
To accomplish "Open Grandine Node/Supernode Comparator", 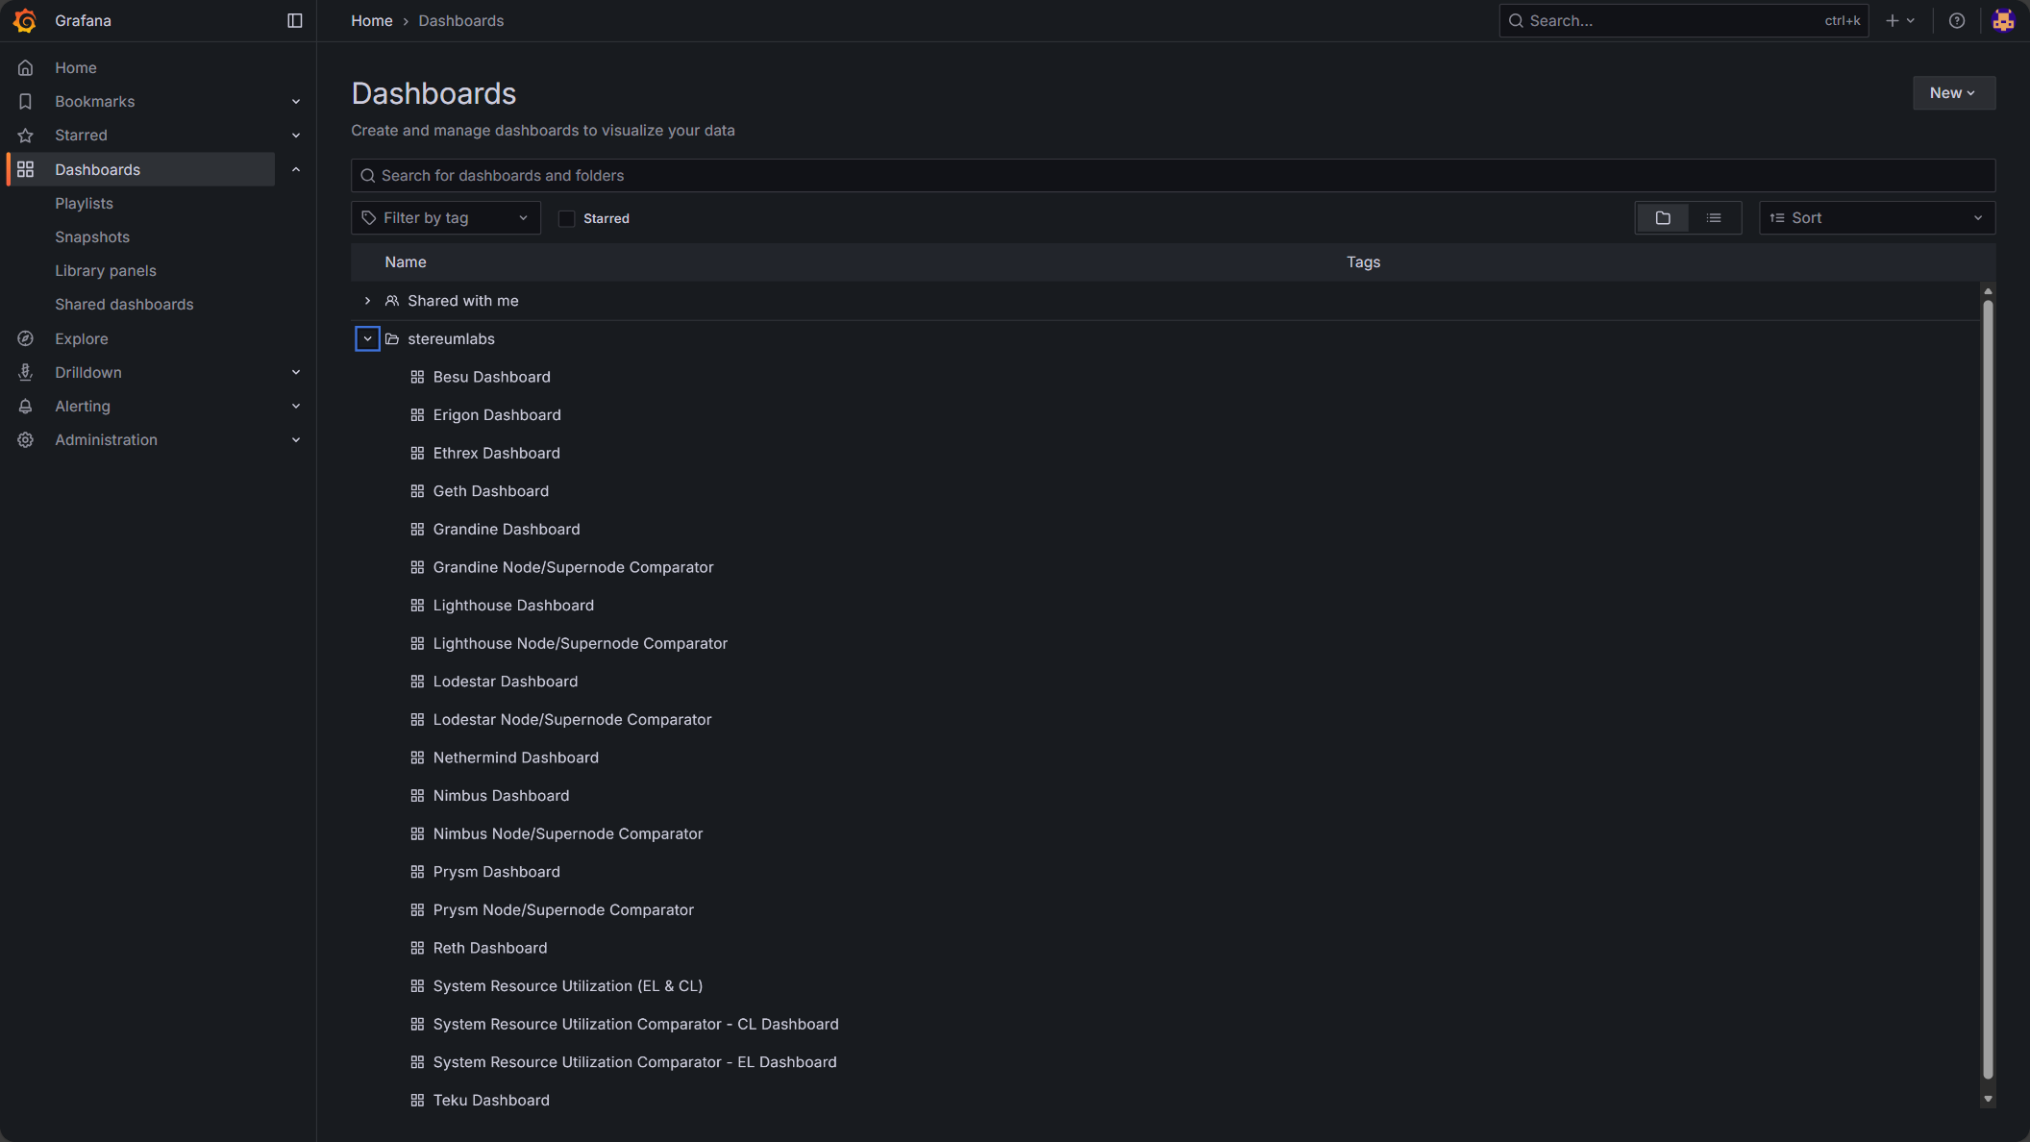I will pos(573,567).
